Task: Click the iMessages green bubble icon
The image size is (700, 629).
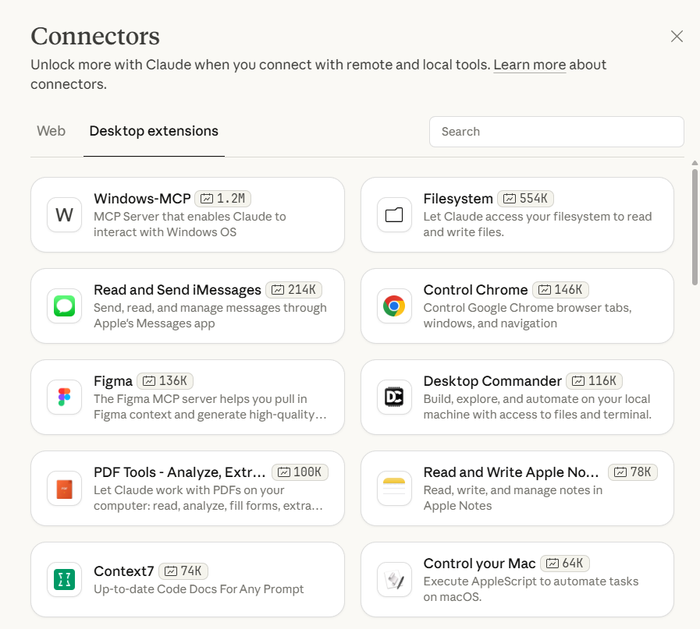Action: click(x=64, y=306)
